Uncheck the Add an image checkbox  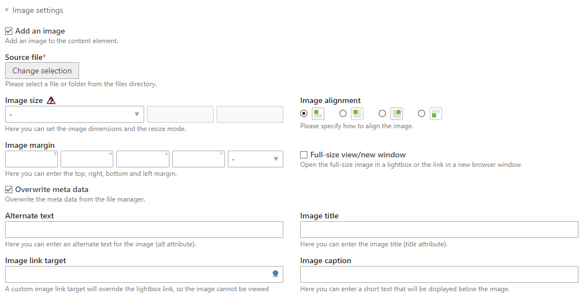(8, 31)
